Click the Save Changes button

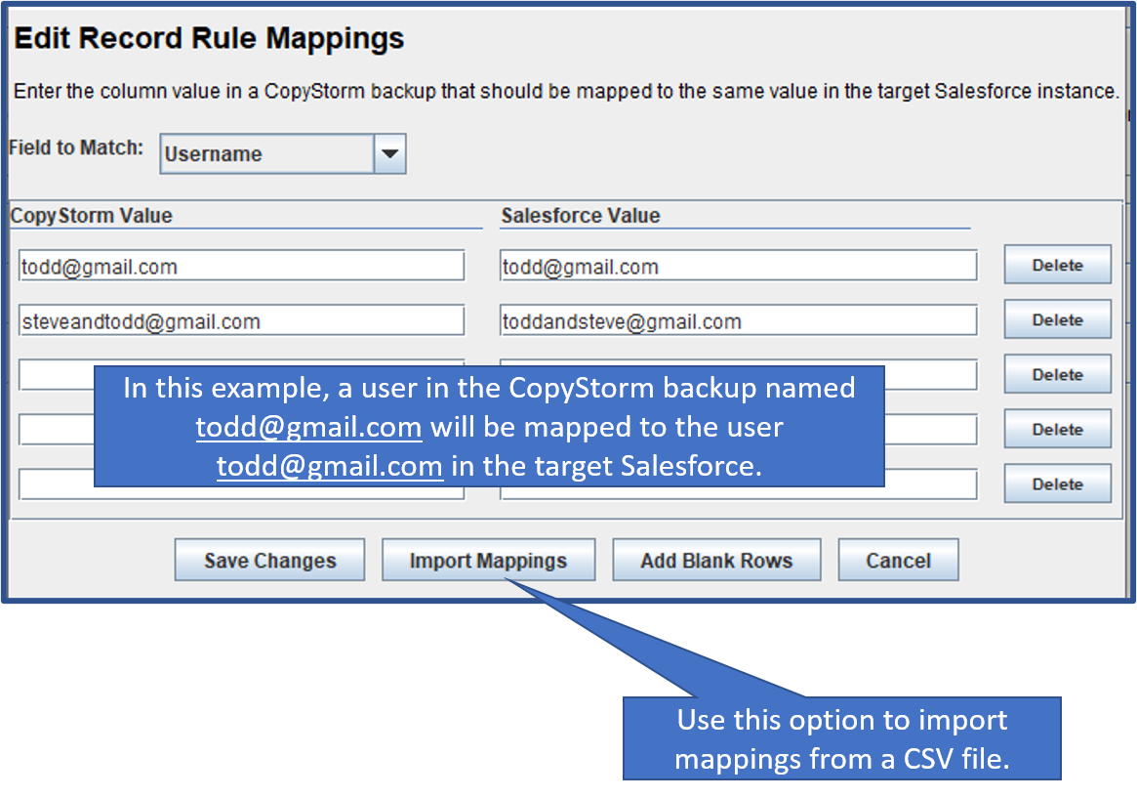[x=269, y=560]
